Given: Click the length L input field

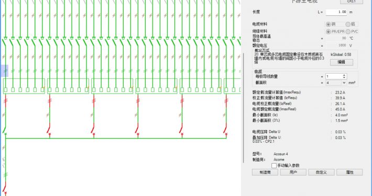Looking at the screenshot, I should (336, 12).
